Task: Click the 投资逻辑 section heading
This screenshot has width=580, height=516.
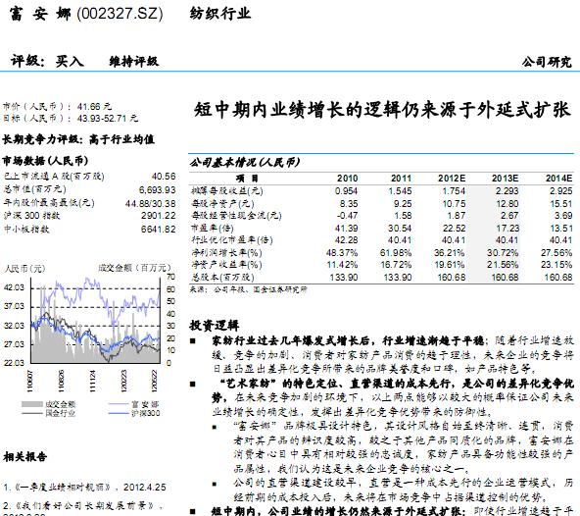Action: (x=215, y=326)
